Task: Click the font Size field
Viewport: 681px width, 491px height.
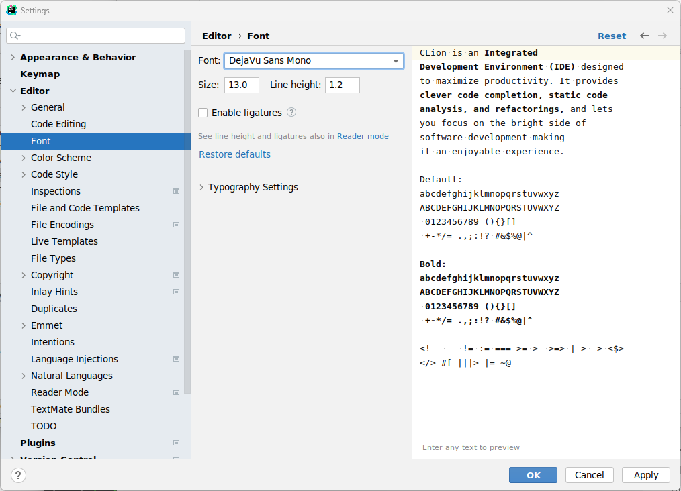Action: [x=242, y=85]
